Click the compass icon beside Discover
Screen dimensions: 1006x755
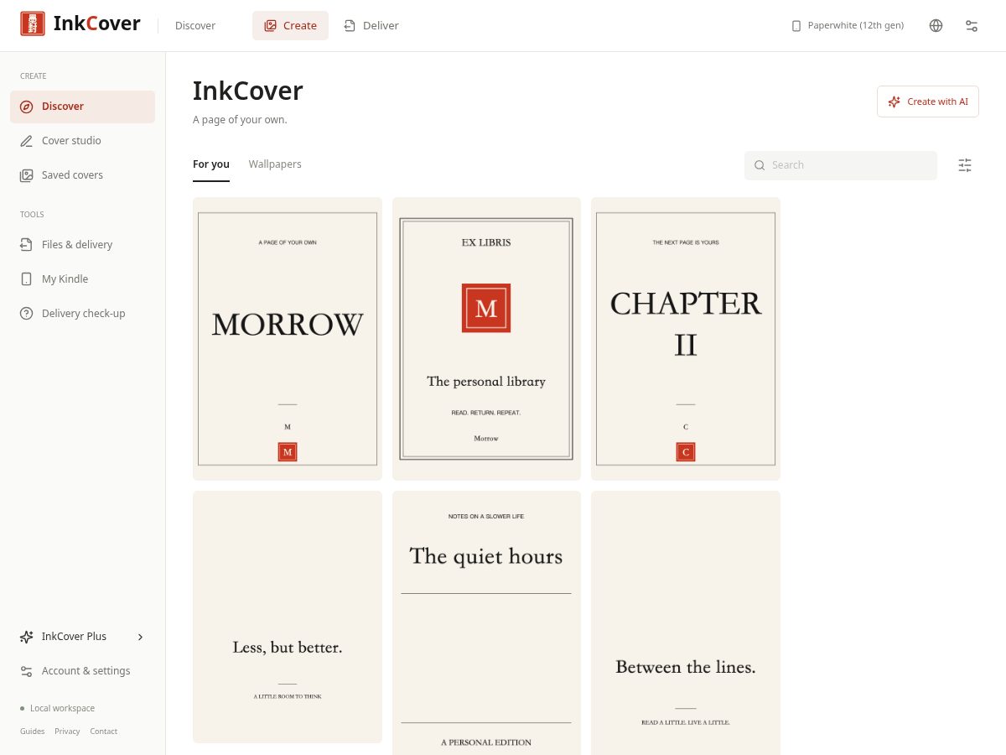(x=26, y=107)
